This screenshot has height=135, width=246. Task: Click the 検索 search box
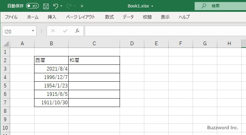pos(220,6)
